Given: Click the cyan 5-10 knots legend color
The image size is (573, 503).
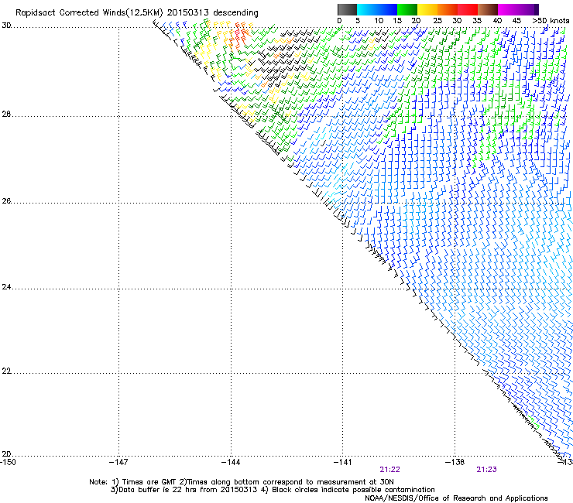Looking at the screenshot, I should (367, 9).
